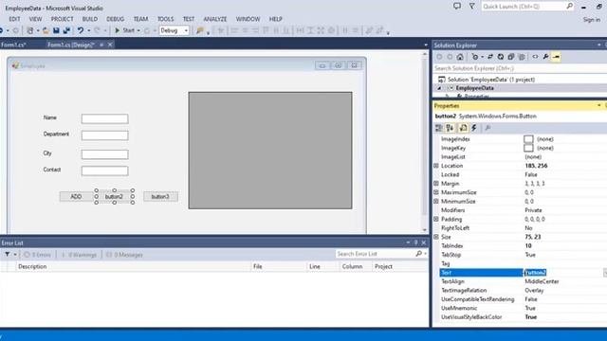Toggle the 0 Messages filter

pos(124,255)
